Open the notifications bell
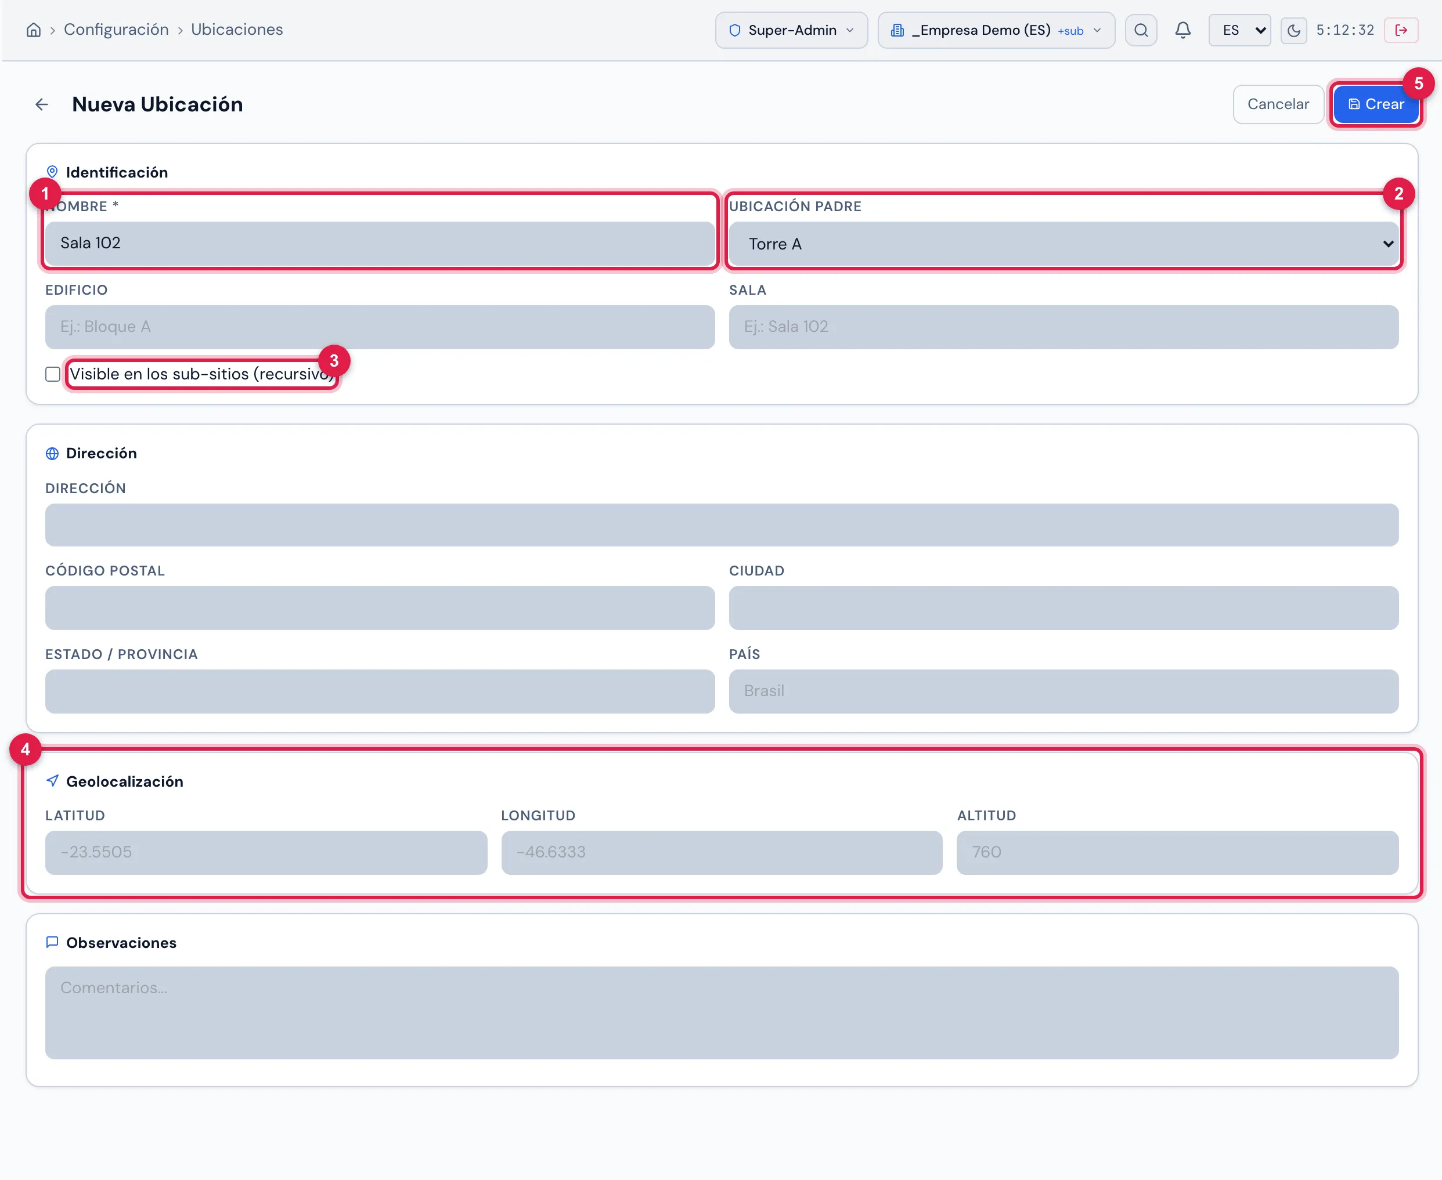 click(1183, 30)
